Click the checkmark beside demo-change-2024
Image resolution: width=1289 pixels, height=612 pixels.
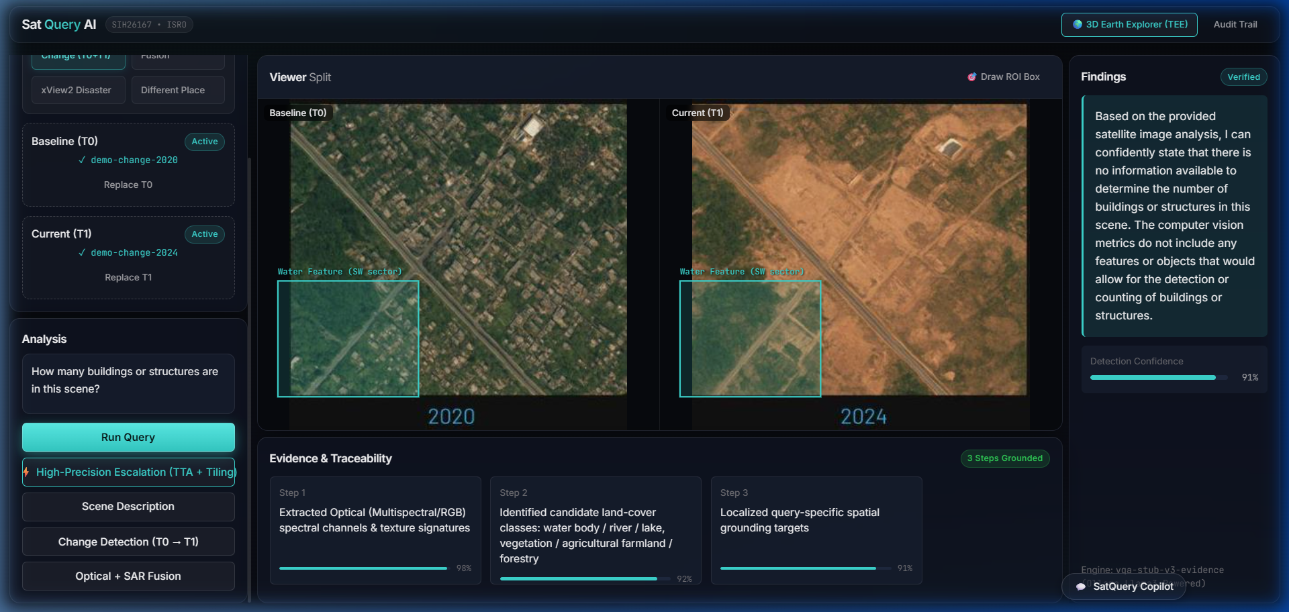82,252
